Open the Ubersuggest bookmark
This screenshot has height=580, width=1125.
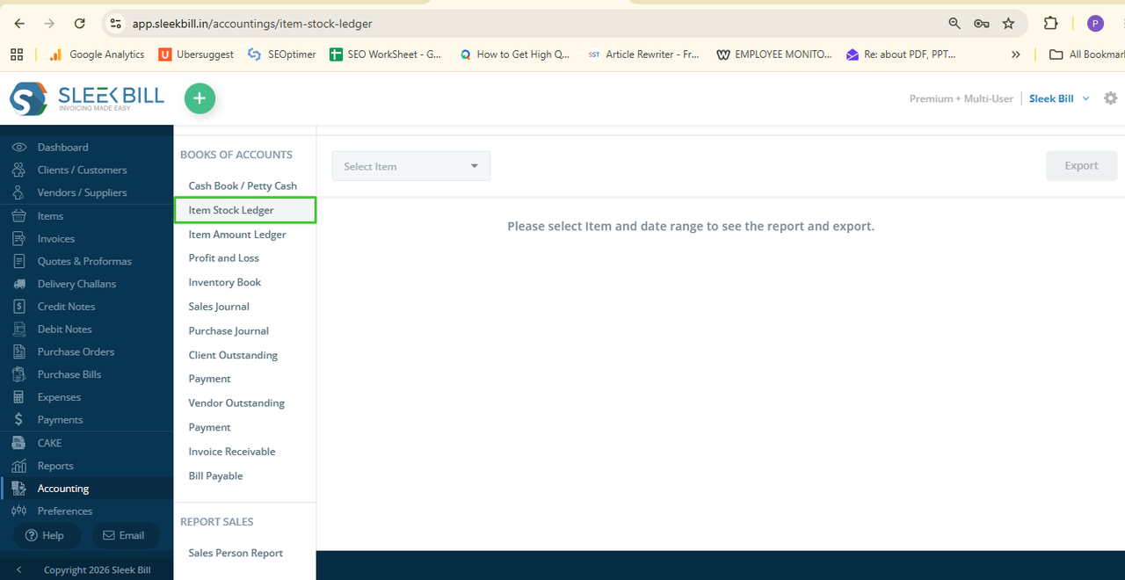pyautogui.click(x=196, y=54)
